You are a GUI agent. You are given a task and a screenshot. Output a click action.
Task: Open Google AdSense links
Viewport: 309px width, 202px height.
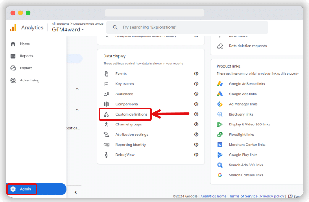click(x=247, y=84)
